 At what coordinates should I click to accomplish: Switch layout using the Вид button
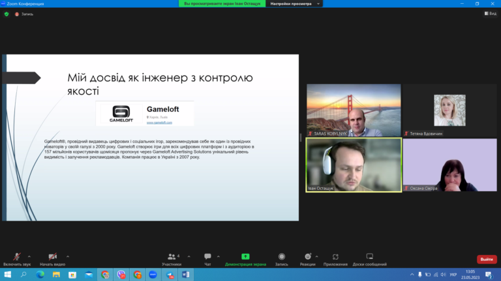click(x=489, y=14)
